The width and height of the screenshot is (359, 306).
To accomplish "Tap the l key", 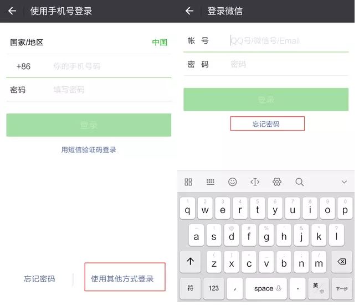I will coord(336,235).
